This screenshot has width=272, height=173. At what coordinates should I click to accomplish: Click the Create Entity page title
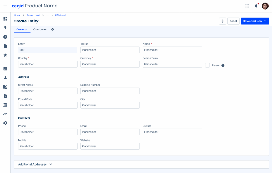tap(26, 21)
